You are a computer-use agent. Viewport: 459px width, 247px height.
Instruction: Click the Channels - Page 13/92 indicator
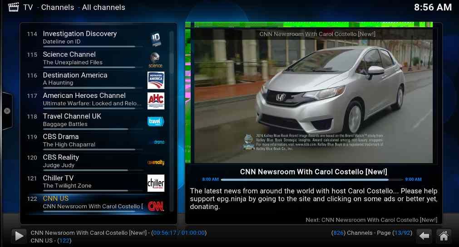[372, 233]
